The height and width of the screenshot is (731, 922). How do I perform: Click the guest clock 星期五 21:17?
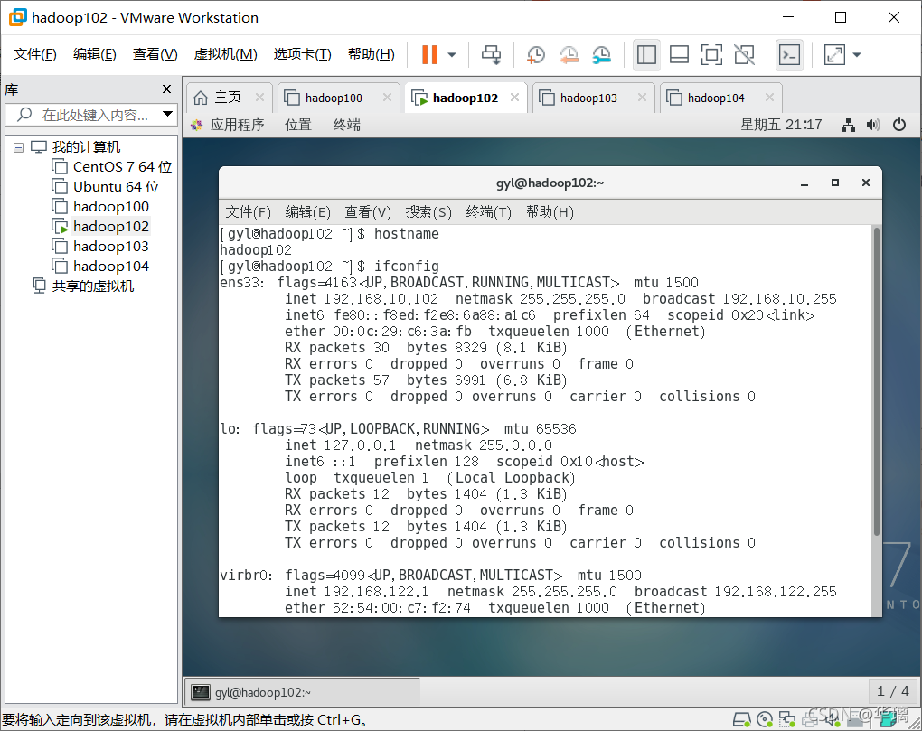(x=781, y=125)
